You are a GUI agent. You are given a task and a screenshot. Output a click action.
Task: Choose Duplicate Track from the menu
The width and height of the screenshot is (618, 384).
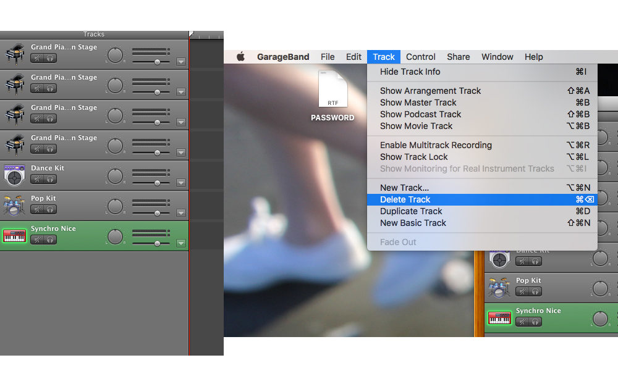coord(482,212)
